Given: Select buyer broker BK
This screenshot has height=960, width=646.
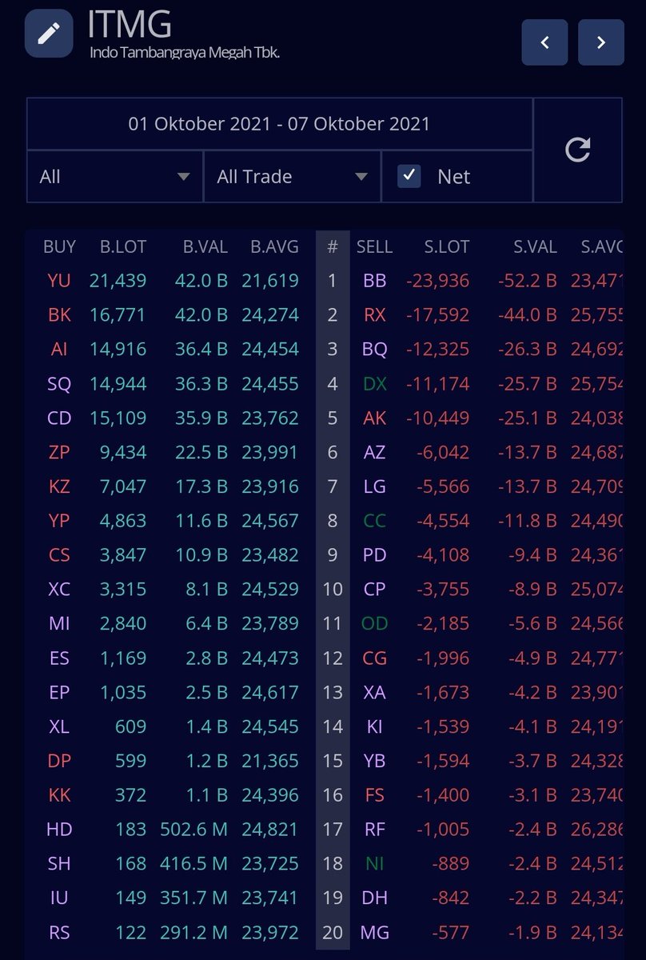Looking at the screenshot, I should click(x=59, y=315).
